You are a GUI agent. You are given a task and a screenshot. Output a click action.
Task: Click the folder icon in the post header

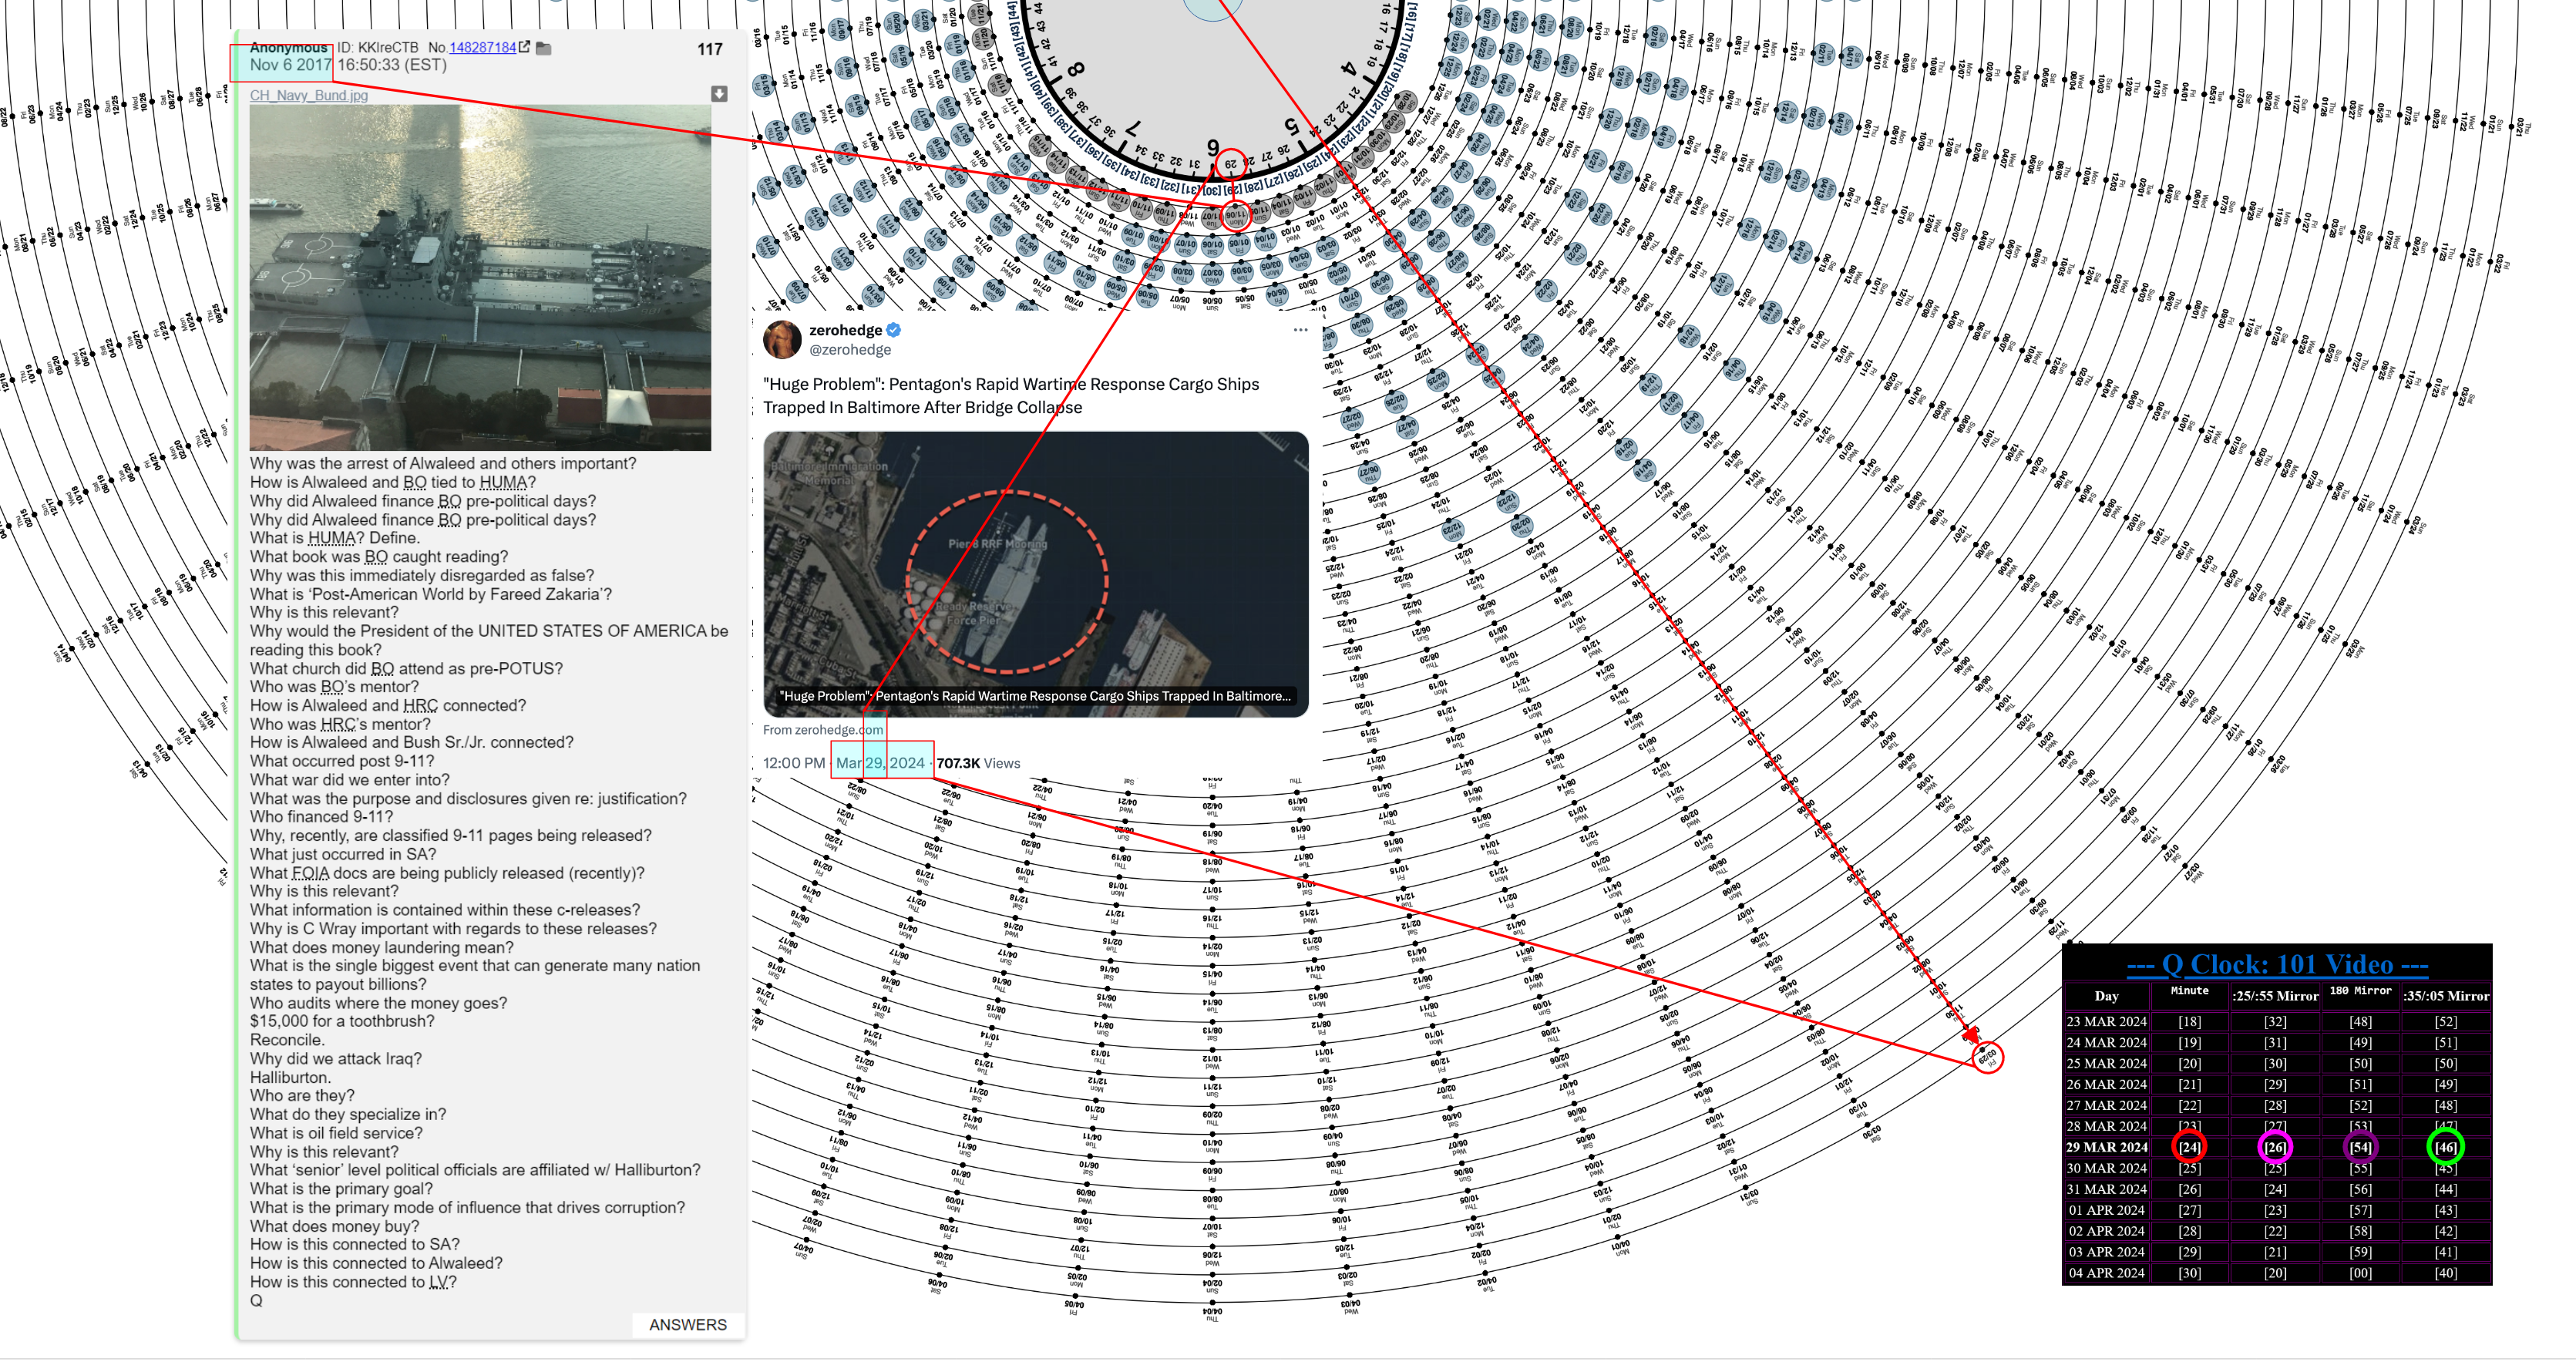(x=544, y=48)
